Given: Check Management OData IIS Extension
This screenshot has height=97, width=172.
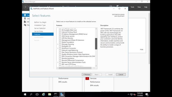Looking at the screenshot, I should tap(60, 40).
